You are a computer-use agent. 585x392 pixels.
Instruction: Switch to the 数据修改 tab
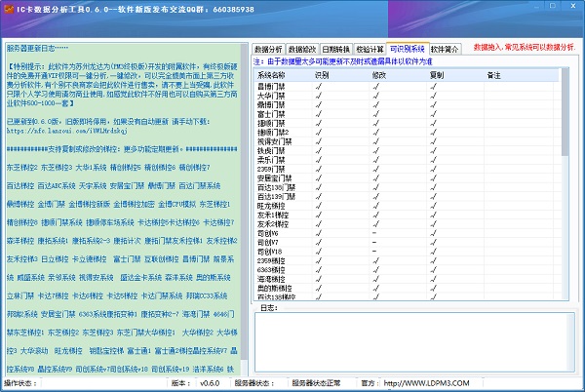click(302, 49)
